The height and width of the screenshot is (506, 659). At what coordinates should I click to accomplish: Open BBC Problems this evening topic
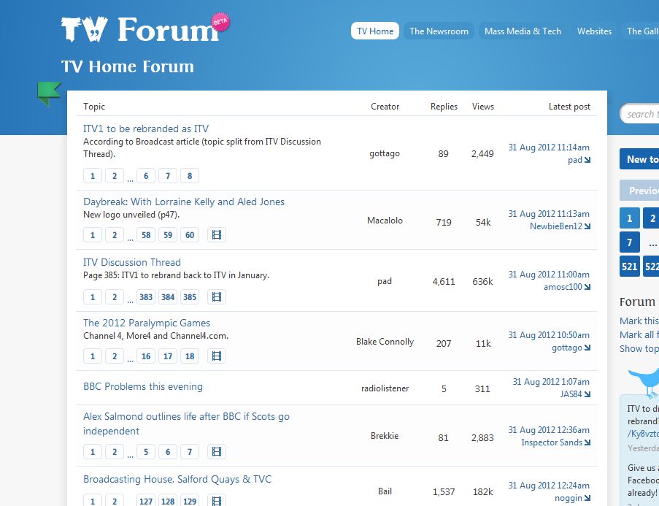[143, 386]
